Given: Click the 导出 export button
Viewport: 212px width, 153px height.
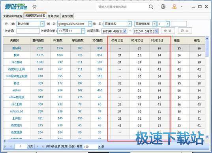Looking at the screenshot, I should [185, 31].
